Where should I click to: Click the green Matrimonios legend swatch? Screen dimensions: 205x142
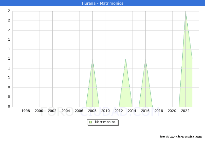click(x=91, y=122)
